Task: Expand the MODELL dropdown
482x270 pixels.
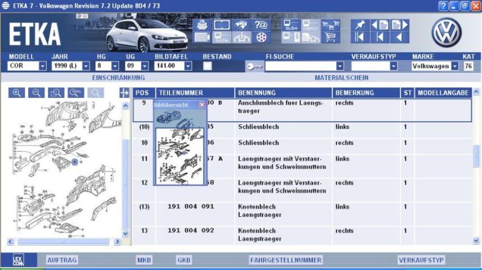Action: tap(43, 66)
